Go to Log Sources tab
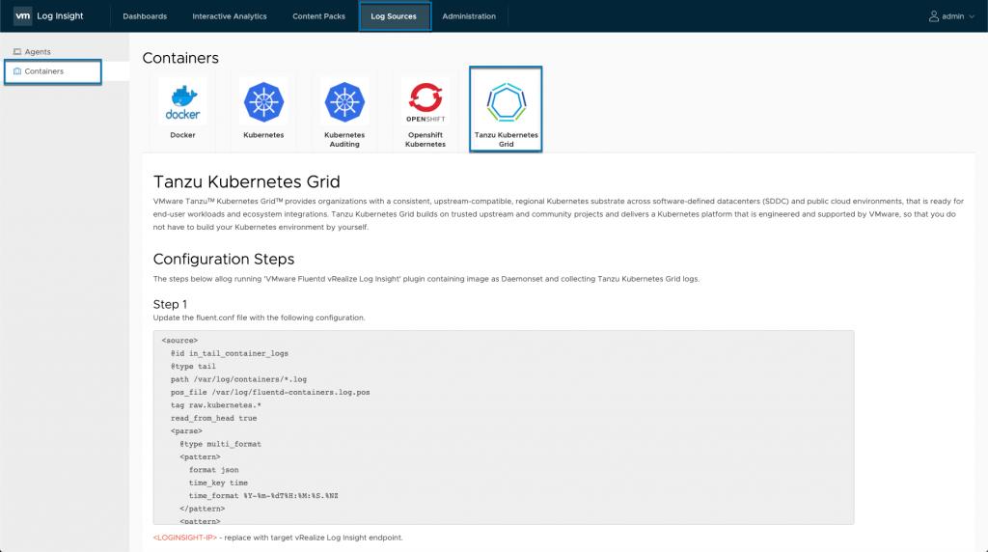Screen dimensions: 988x552 395,16
